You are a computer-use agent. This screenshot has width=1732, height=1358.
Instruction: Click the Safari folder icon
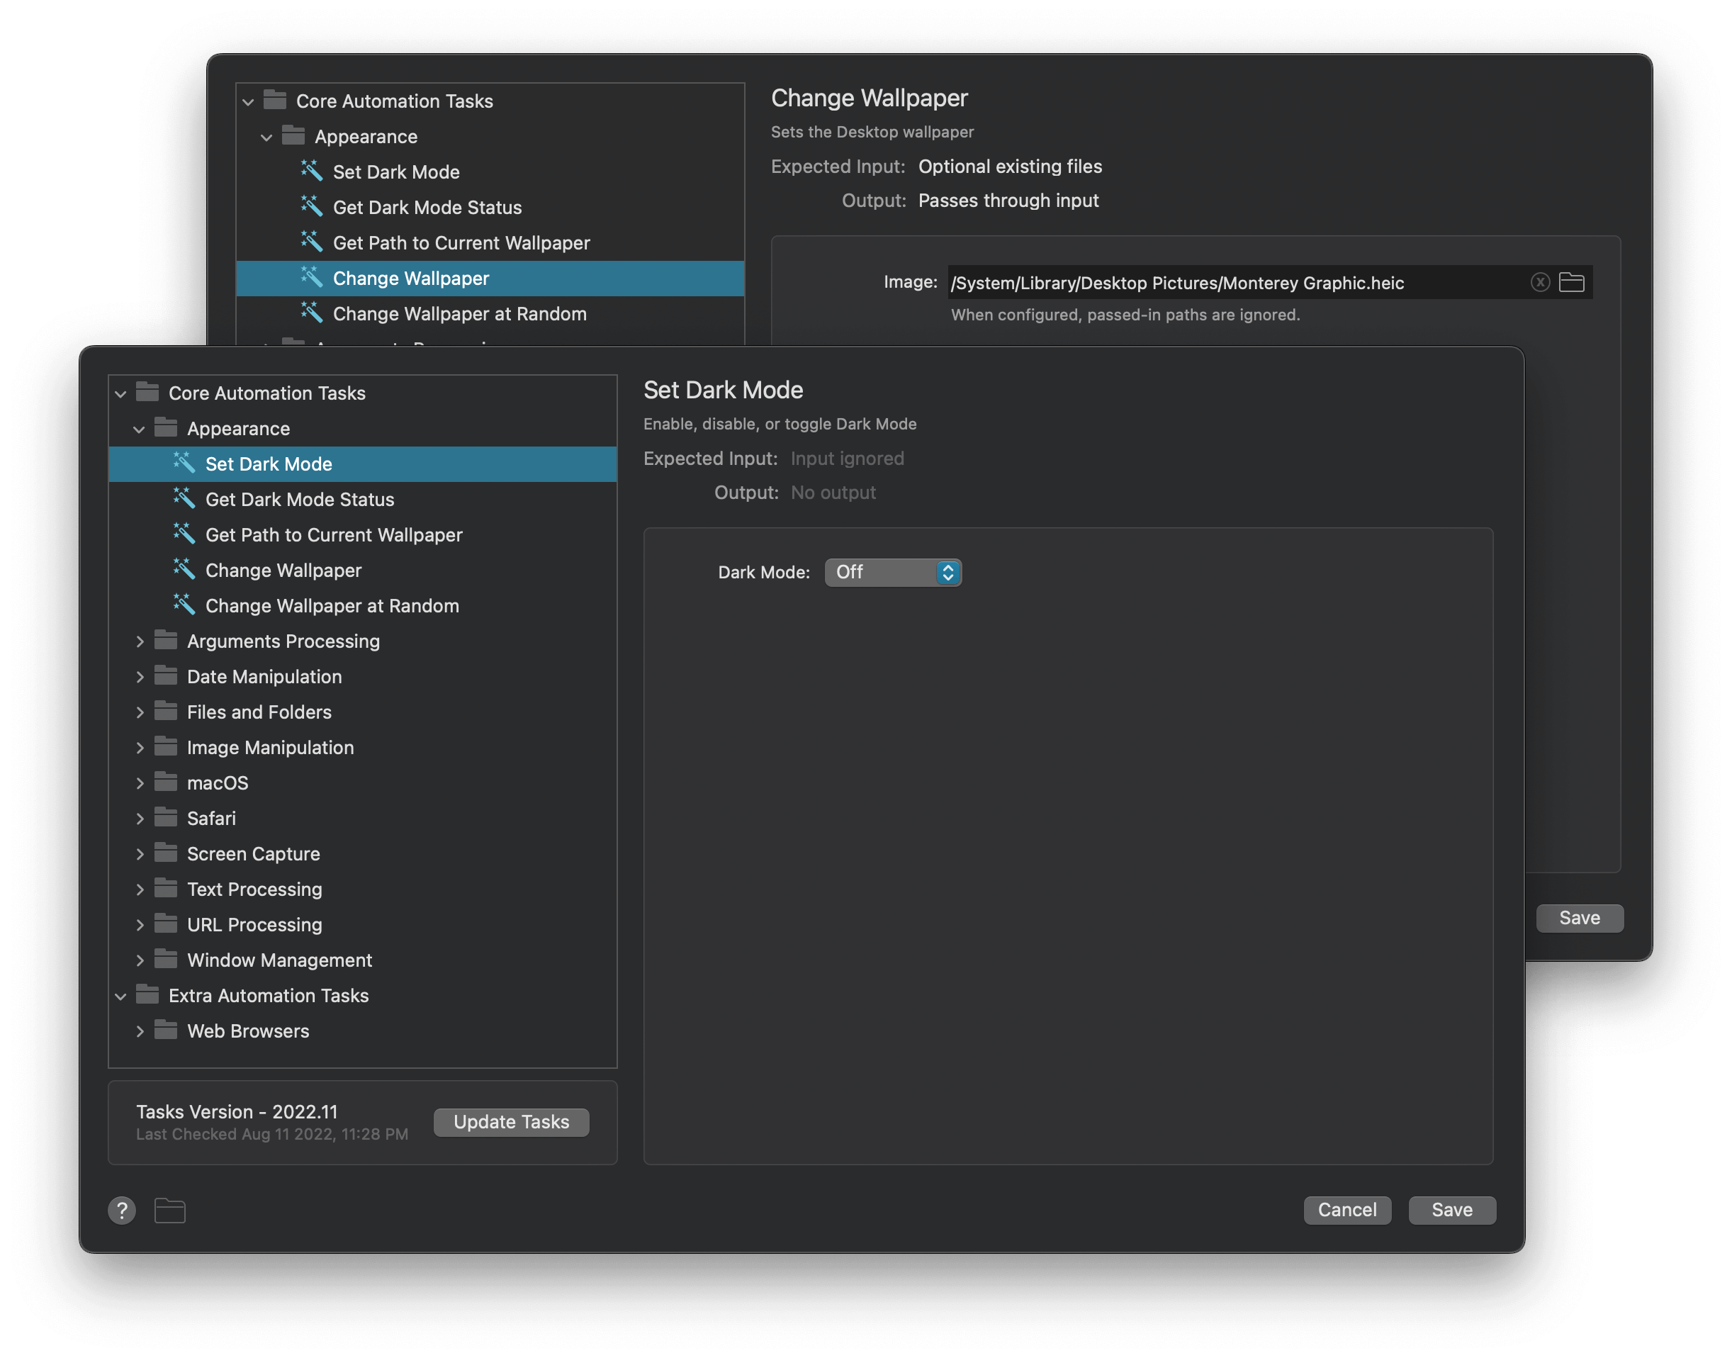tap(165, 817)
